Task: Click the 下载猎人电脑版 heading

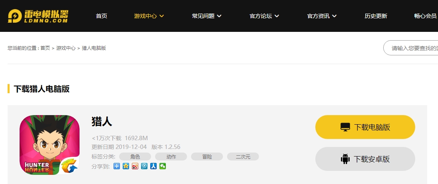Action: pos(42,89)
